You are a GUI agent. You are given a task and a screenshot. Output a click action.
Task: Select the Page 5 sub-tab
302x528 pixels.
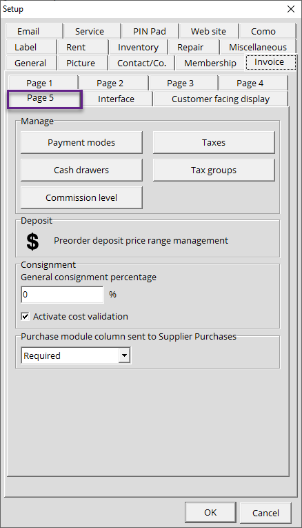(x=45, y=99)
